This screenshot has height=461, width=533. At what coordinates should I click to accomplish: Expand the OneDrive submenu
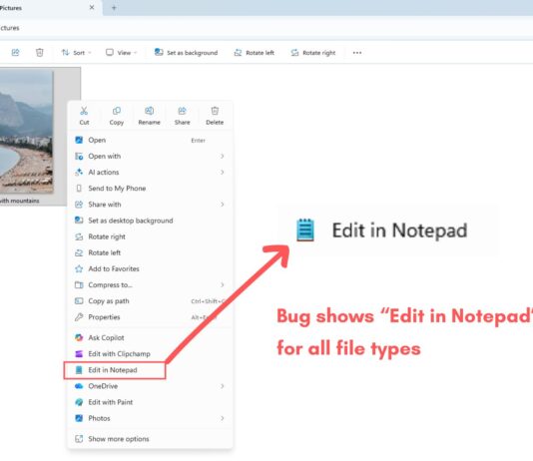click(150, 386)
